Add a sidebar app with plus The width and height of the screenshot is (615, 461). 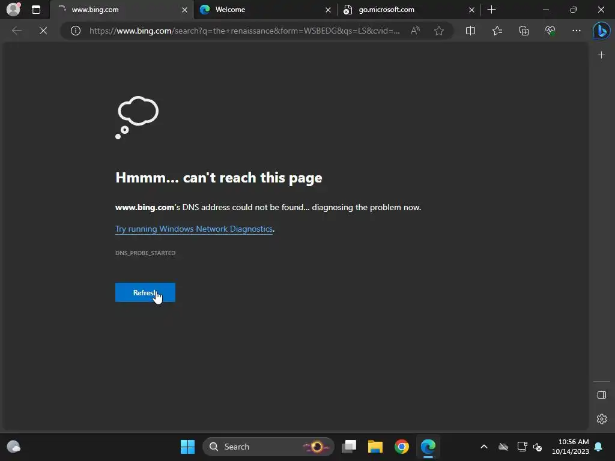601,55
